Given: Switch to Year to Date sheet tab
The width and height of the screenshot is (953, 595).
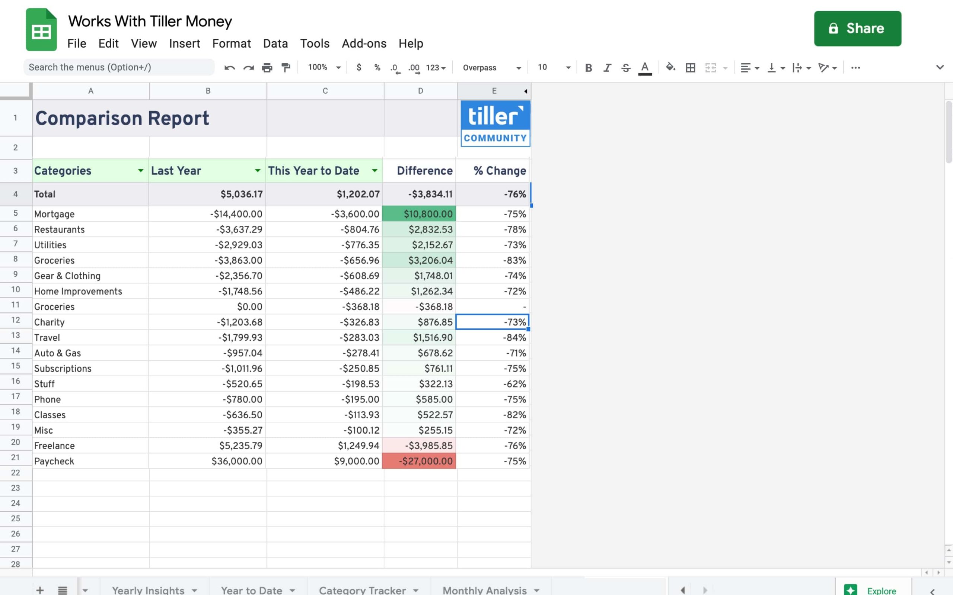Looking at the screenshot, I should coord(251,590).
